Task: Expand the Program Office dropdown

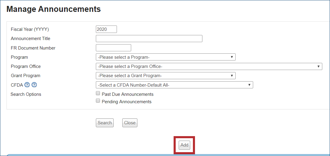Action: [209, 66]
